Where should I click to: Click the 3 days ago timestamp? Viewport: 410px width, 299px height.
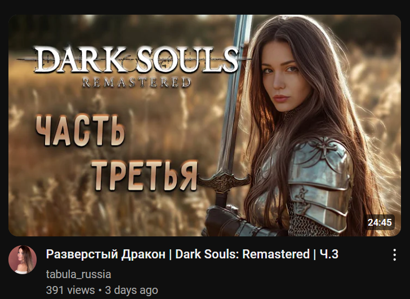(x=132, y=290)
